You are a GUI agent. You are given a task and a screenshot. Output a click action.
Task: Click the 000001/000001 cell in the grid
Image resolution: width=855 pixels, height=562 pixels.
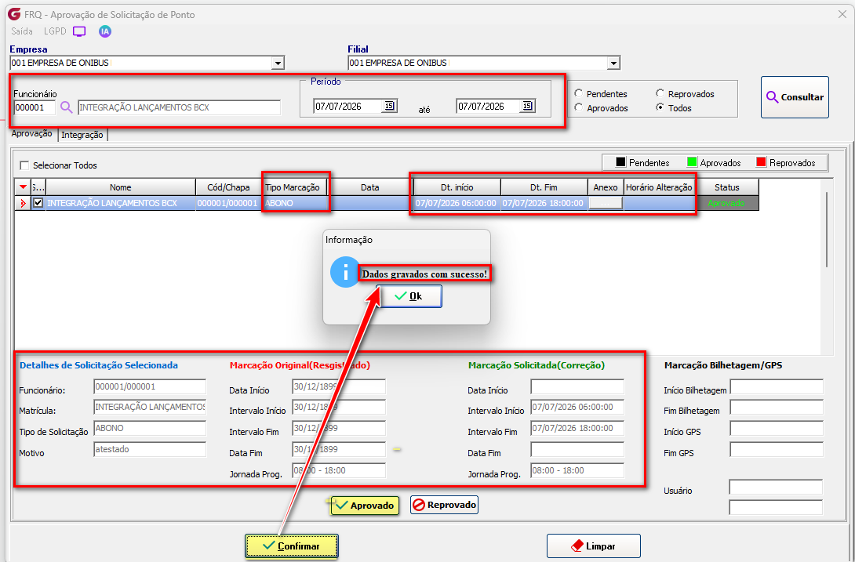(228, 203)
